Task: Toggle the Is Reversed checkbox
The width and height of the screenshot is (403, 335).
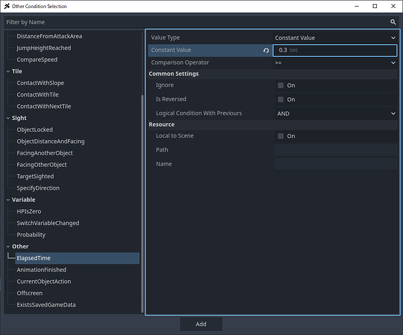Action: (280, 100)
